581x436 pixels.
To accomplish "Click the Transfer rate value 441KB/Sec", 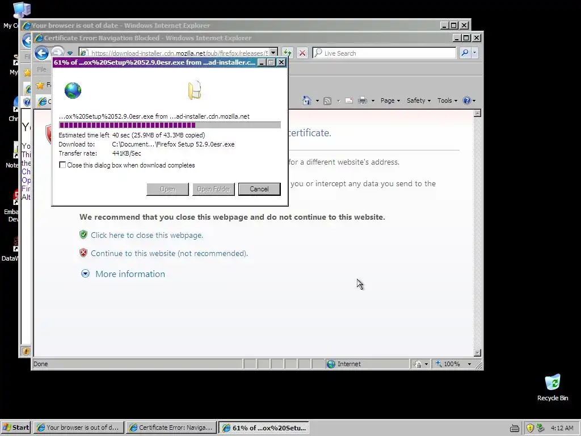I will pyautogui.click(x=127, y=153).
